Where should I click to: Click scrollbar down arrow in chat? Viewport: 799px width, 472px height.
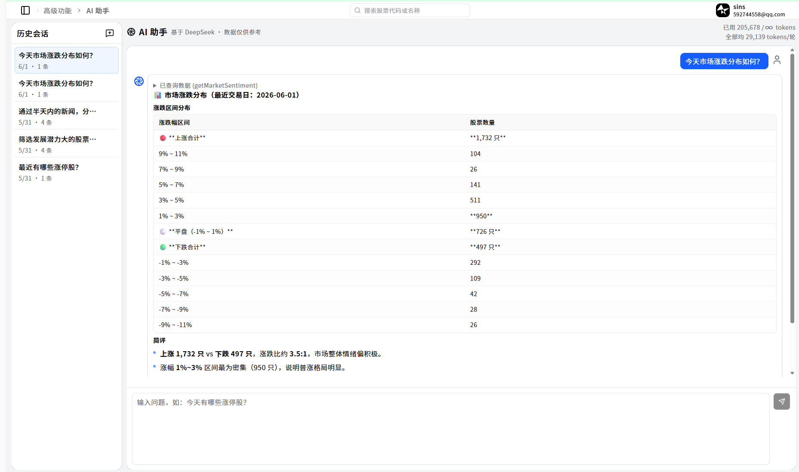click(792, 373)
